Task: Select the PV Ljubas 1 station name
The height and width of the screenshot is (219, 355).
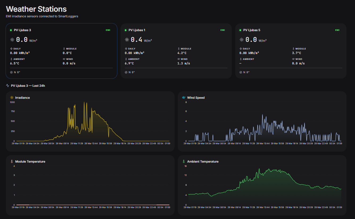Action: (x=137, y=30)
